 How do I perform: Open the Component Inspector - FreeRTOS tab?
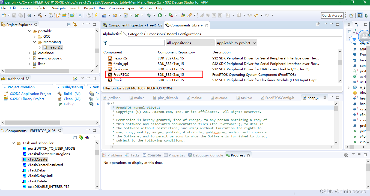[133, 25]
